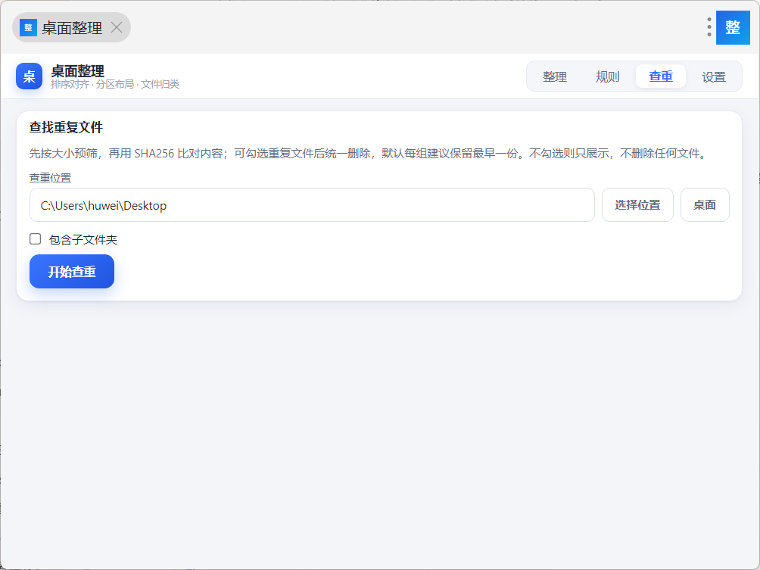
Task: Click the blue 整 icon in top-right corner
Action: pos(733,27)
